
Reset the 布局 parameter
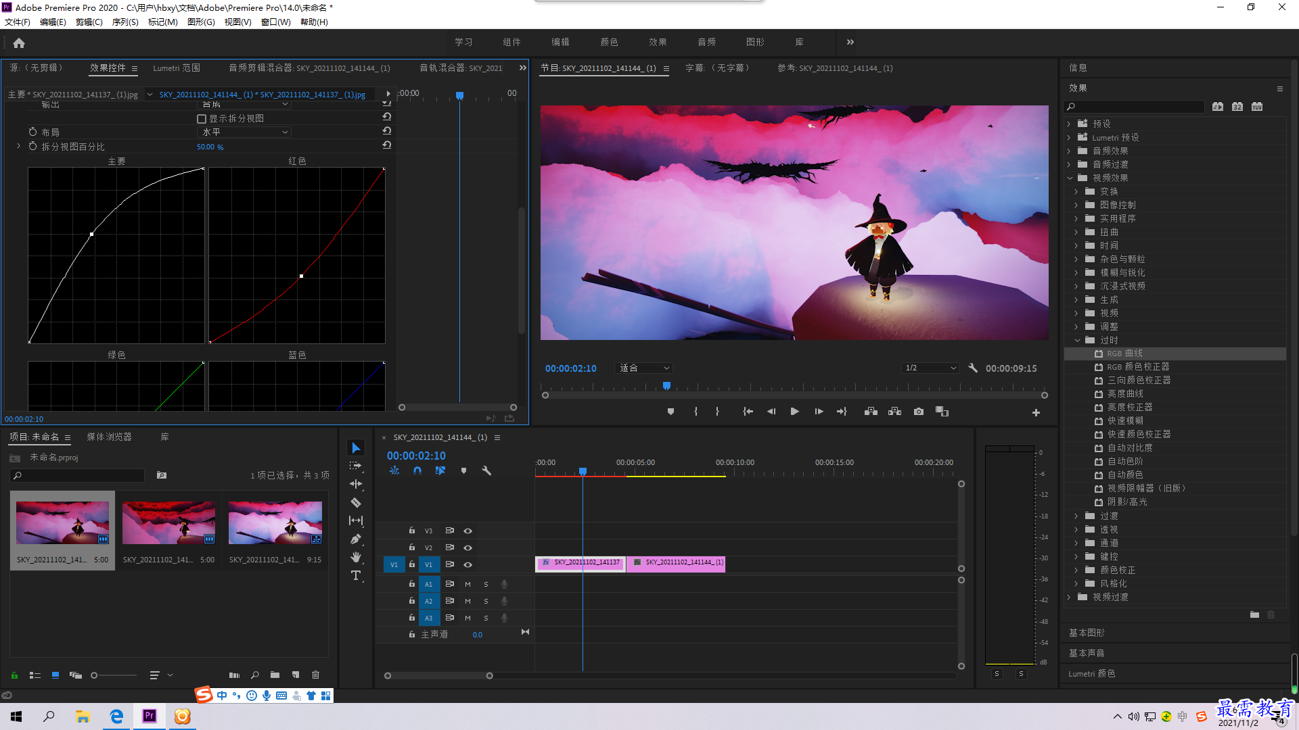[386, 131]
